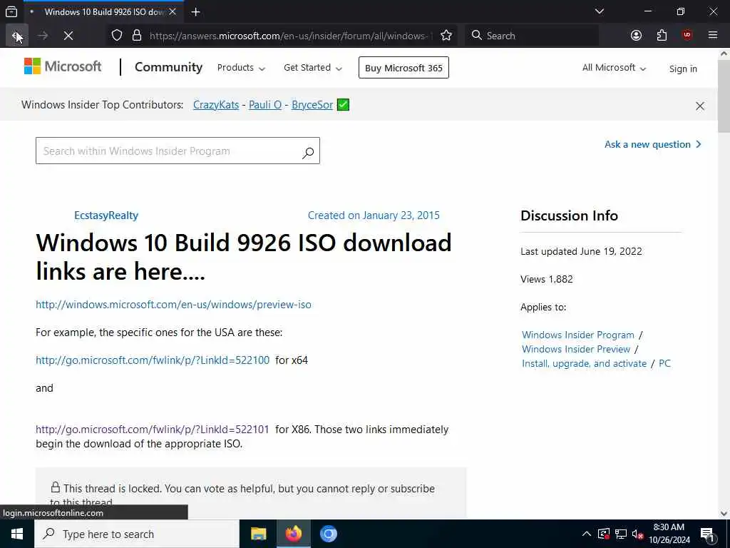Click the muted volume tray icon
The image size is (730, 548).
[638, 534]
